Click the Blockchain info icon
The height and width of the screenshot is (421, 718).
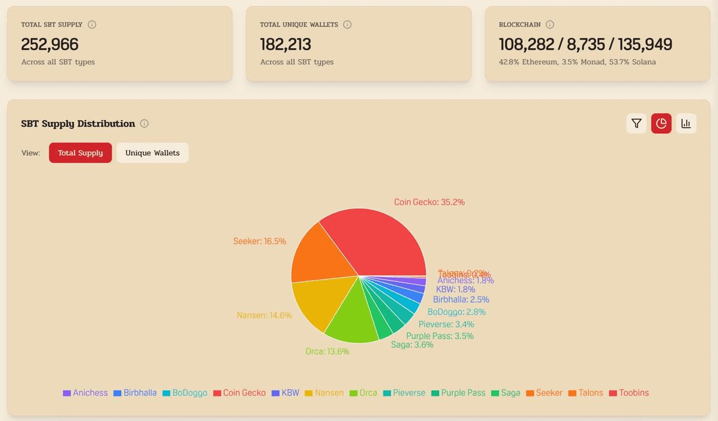click(x=550, y=25)
